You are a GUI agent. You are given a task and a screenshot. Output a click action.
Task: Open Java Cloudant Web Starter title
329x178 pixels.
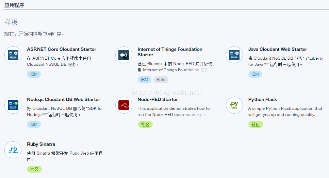pos(278,50)
